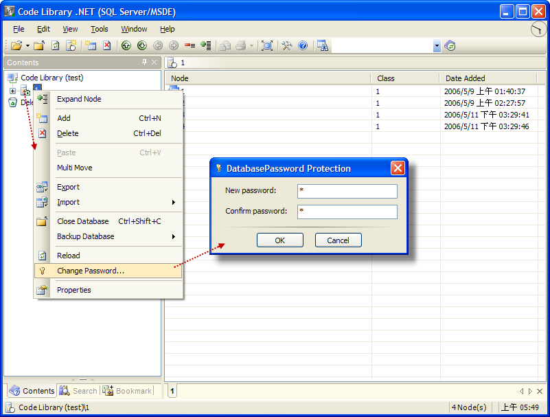Switch to the Contents tab at bottom
Image resolution: width=550 pixels, height=417 pixels.
pos(32,391)
